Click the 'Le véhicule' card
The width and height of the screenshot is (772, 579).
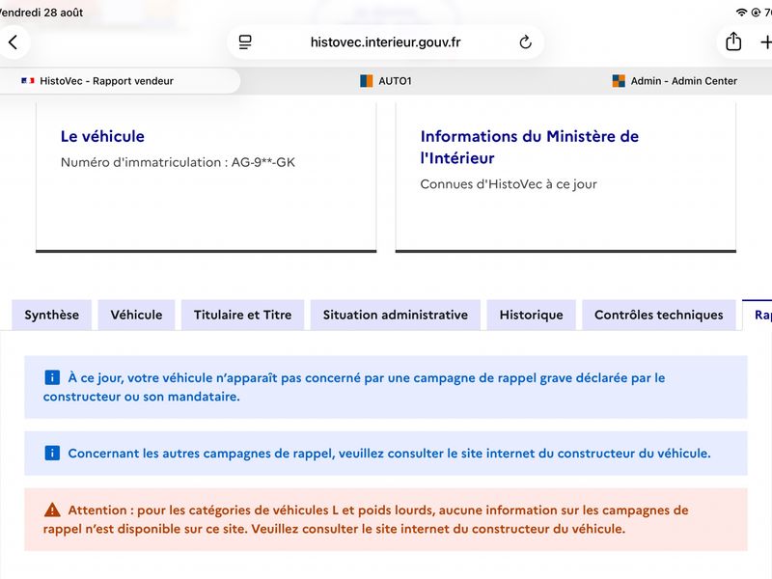207,178
